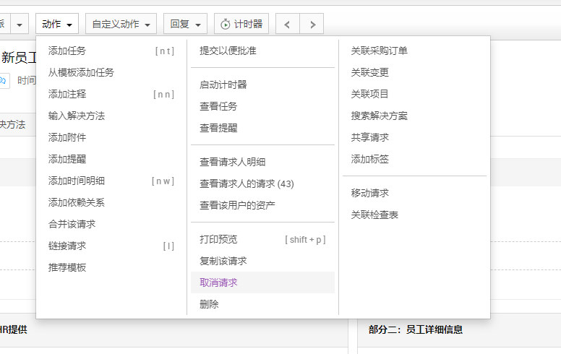Select 启动计时器 in actions menu
Viewport: 561px width, 354px height.
[223, 85]
